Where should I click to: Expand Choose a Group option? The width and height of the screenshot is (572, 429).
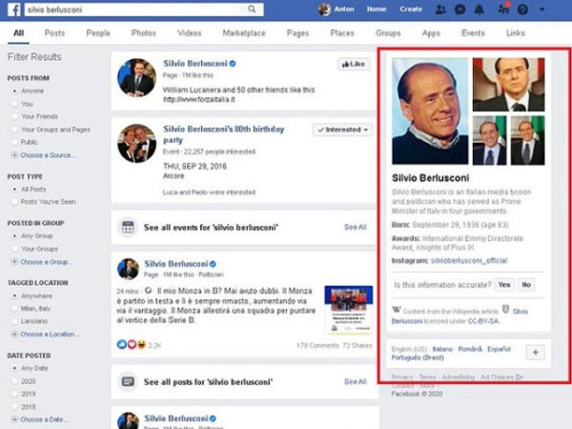pyautogui.click(x=47, y=262)
